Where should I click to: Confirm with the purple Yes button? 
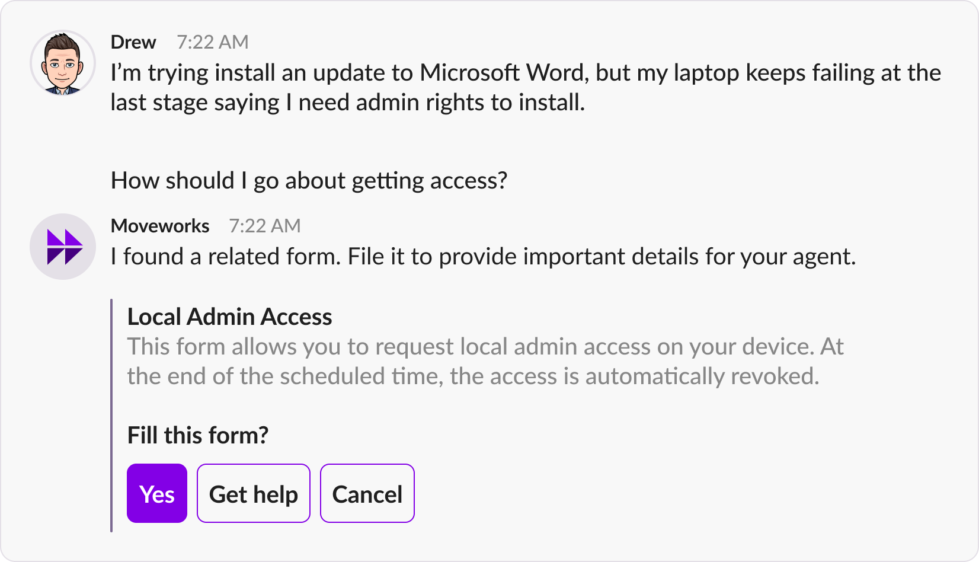(157, 493)
